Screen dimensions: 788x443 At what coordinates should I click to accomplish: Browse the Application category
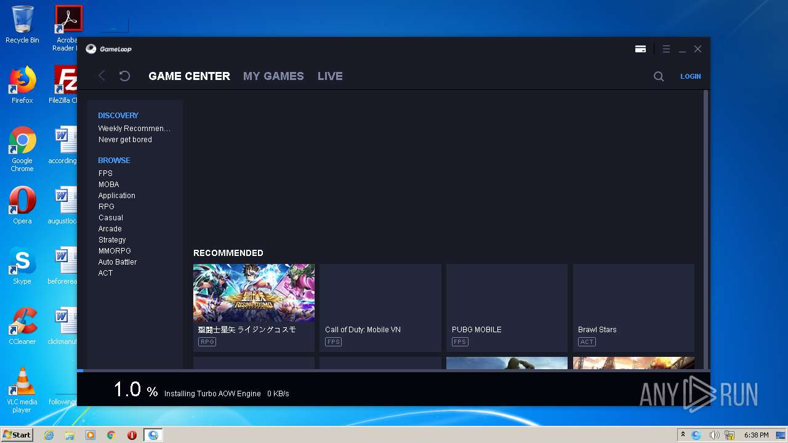tap(116, 196)
